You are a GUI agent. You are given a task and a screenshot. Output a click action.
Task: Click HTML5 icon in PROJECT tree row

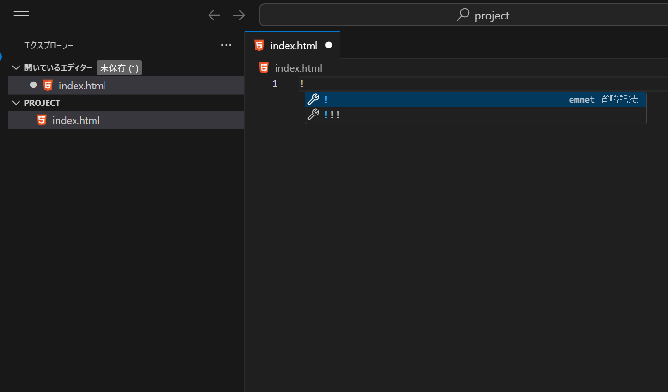point(41,120)
